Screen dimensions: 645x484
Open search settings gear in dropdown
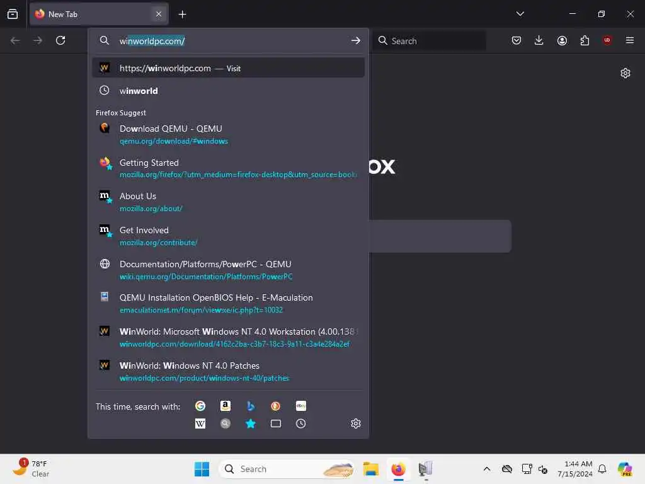coord(356,423)
